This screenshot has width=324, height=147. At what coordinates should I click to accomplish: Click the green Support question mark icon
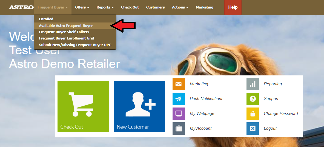pyautogui.click(x=253, y=99)
